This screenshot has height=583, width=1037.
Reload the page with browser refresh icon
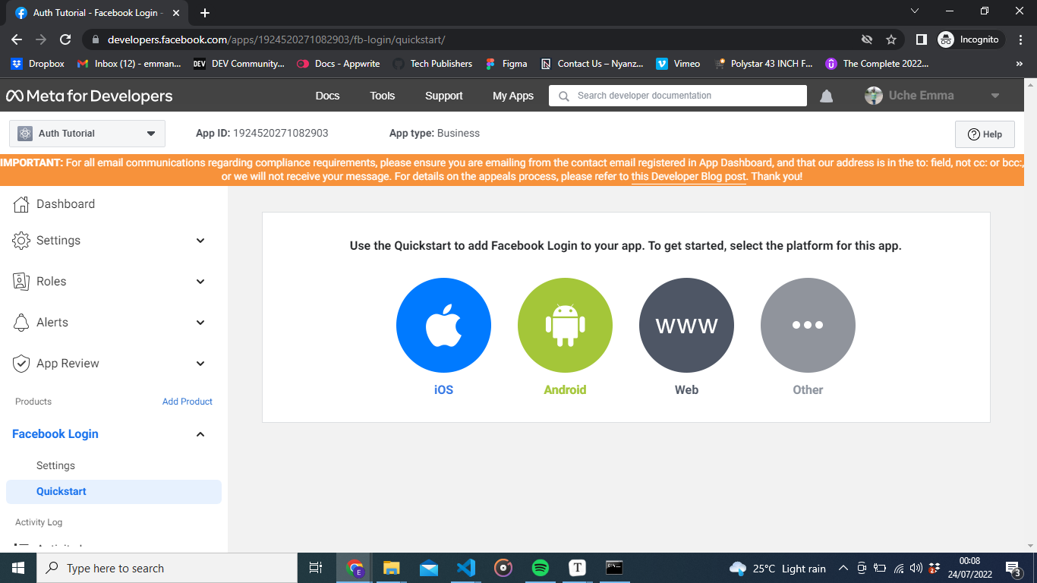[65, 39]
